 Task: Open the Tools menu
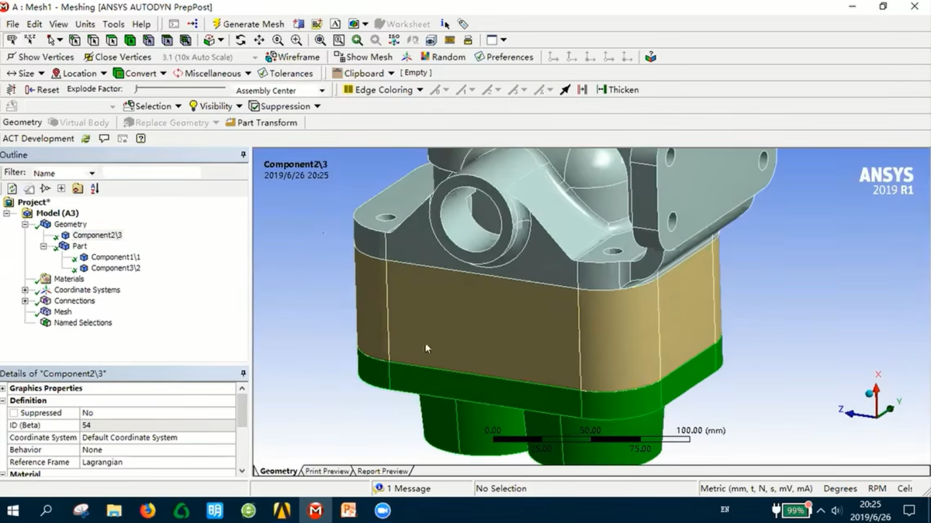point(113,24)
